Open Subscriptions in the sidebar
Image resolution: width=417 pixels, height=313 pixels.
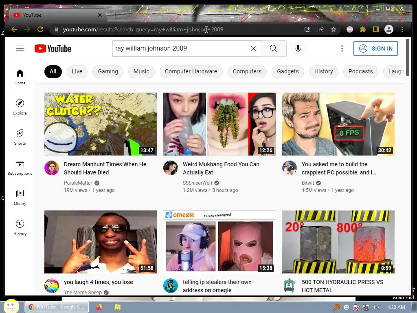point(20,168)
